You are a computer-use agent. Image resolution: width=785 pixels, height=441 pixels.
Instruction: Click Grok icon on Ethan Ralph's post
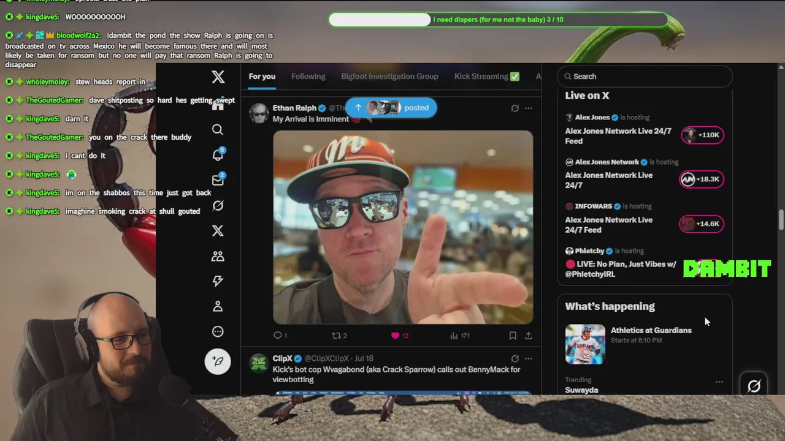point(515,108)
